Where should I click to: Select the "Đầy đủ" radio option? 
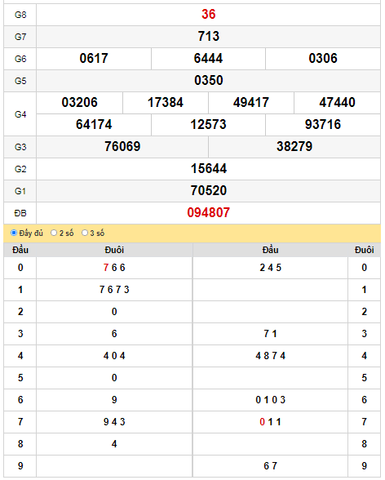14,233
